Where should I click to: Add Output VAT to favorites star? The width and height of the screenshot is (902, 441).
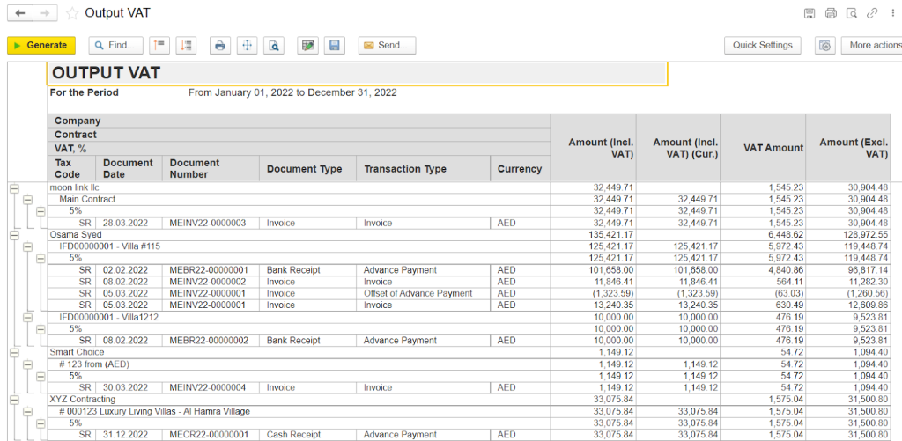click(72, 13)
